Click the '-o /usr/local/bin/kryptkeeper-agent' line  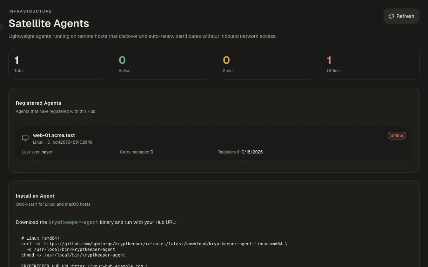click(71, 249)
